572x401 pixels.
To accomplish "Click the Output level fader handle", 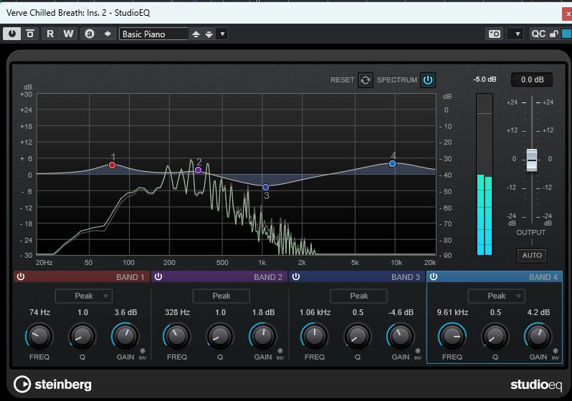I will (531, 159).
